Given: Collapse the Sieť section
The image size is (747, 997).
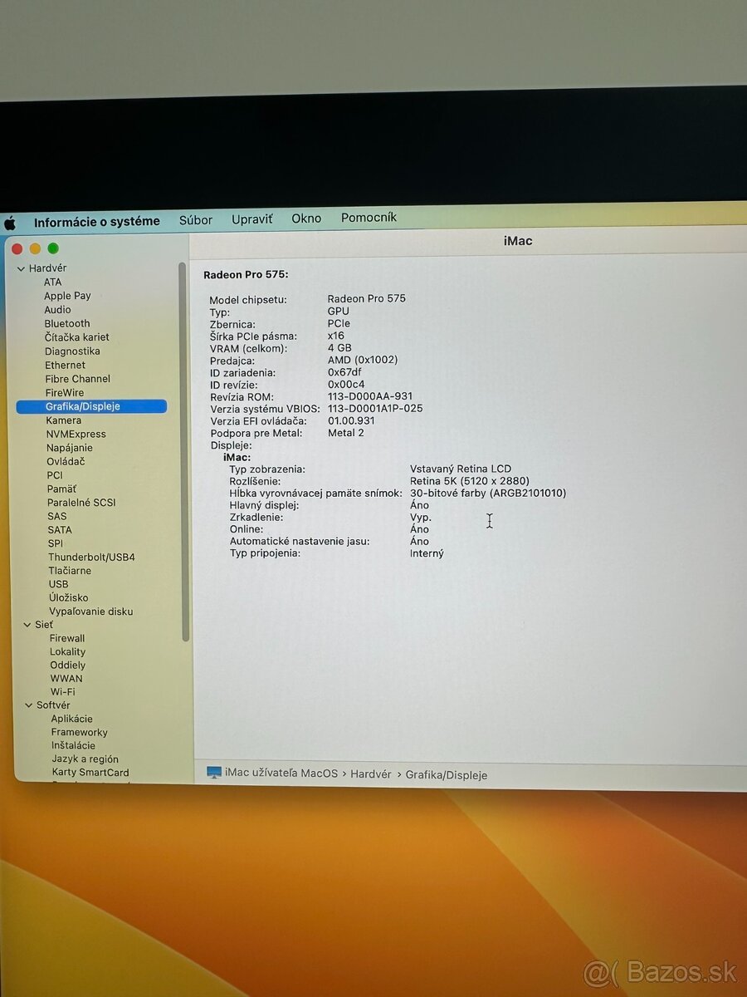Looking at the screenshot, I should (28, 624).
